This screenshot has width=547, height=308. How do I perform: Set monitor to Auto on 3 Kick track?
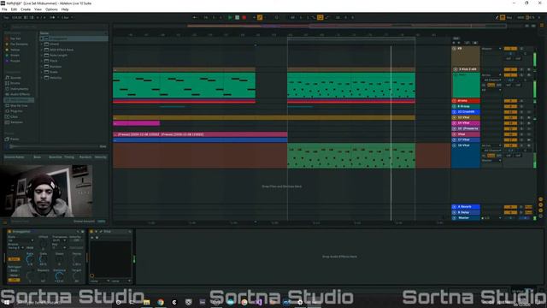tap(491, 85)
